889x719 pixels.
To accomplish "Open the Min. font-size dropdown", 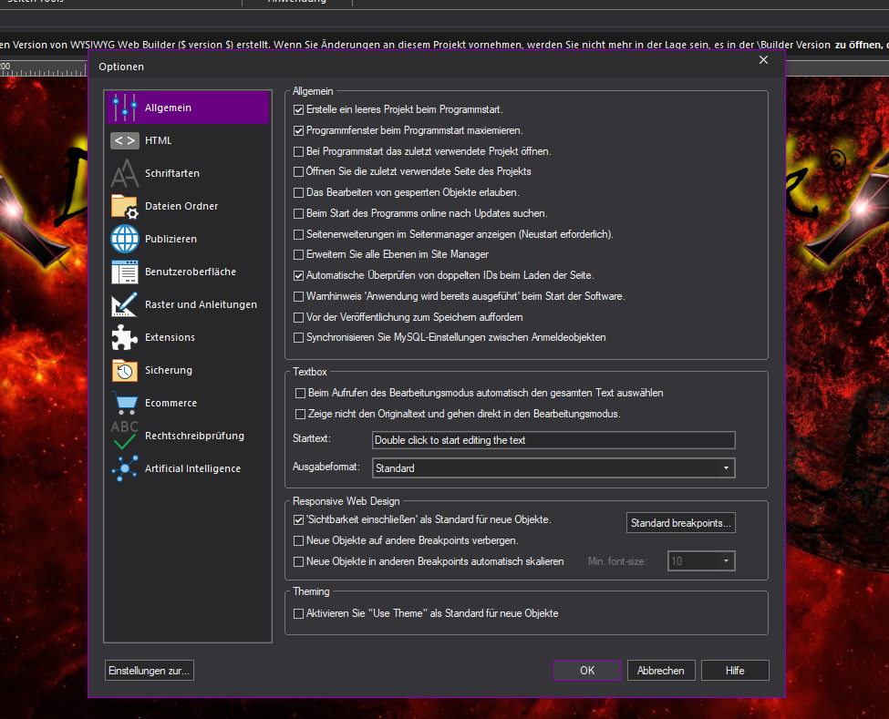I will point(701,561).
